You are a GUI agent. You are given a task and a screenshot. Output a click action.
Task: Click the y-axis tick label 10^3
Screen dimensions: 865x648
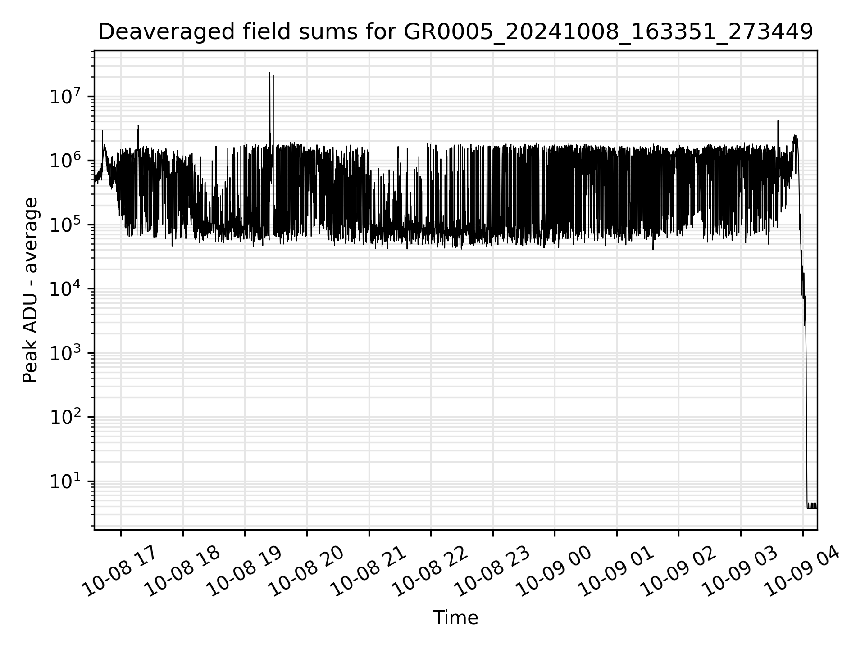click(x=65, y=352)
